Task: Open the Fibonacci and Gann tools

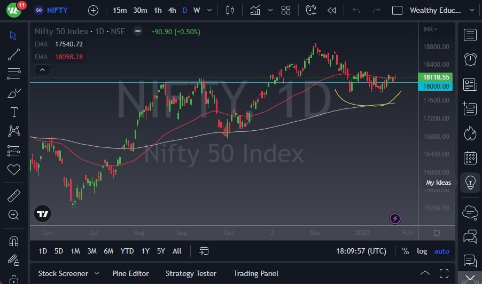Action: pyautogui.click(x=13, y=74)
